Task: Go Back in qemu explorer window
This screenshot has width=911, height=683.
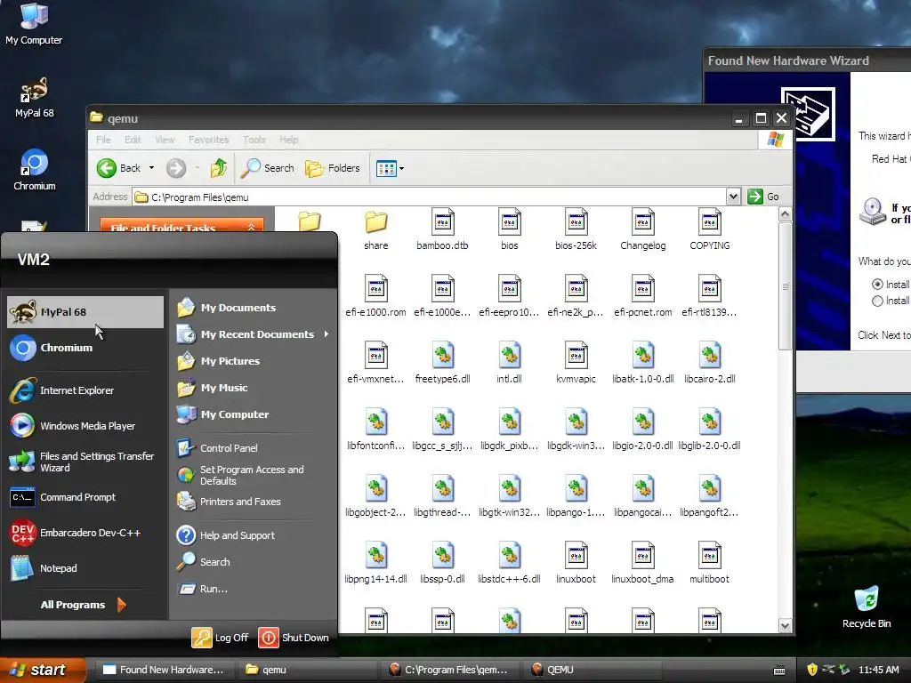Action: pos(118,168)
